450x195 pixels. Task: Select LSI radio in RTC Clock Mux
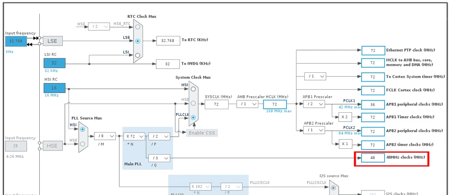138,55
